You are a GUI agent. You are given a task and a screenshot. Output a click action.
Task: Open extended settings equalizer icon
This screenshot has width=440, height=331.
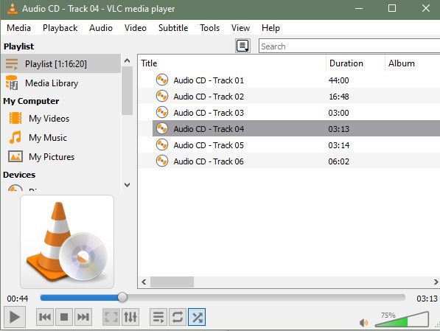tap(130, 317)
